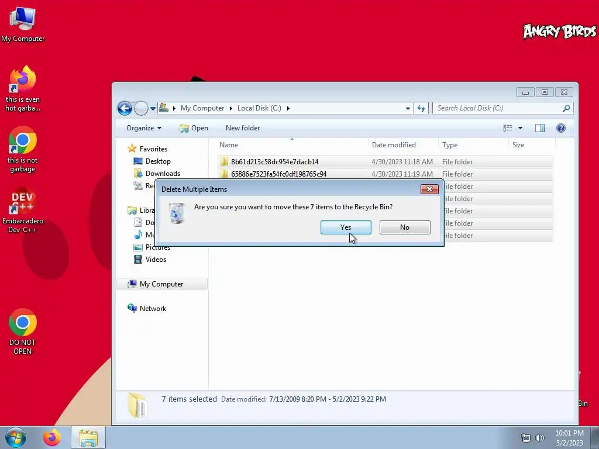Image resolution: width=599 pixels, height=449 pixels.
Task: Click My Computer in the address breadcrumb
Action: click(x=202, y=108)
